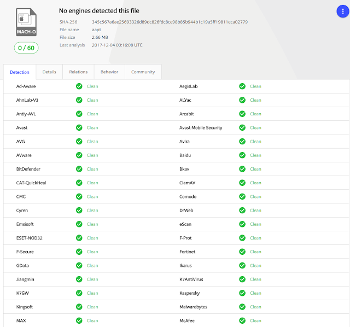Click the 'Clean' result next to Ad-Aware
This screenshot has height=327, width=350.
click(x=92, y=86)
